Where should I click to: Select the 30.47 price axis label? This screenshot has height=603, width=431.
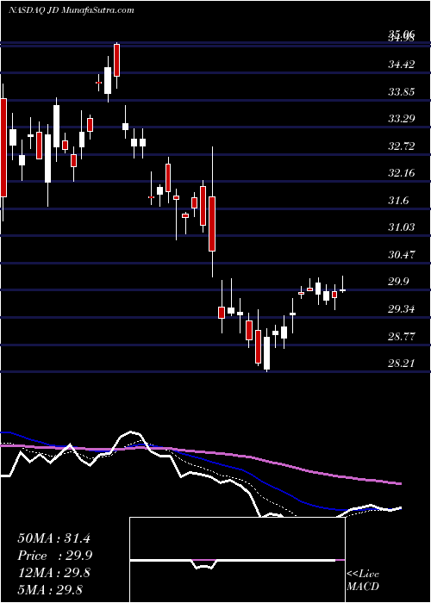(402, 255)
